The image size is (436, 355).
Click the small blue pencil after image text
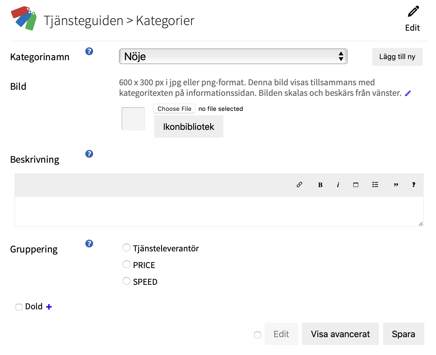point(408,93)
